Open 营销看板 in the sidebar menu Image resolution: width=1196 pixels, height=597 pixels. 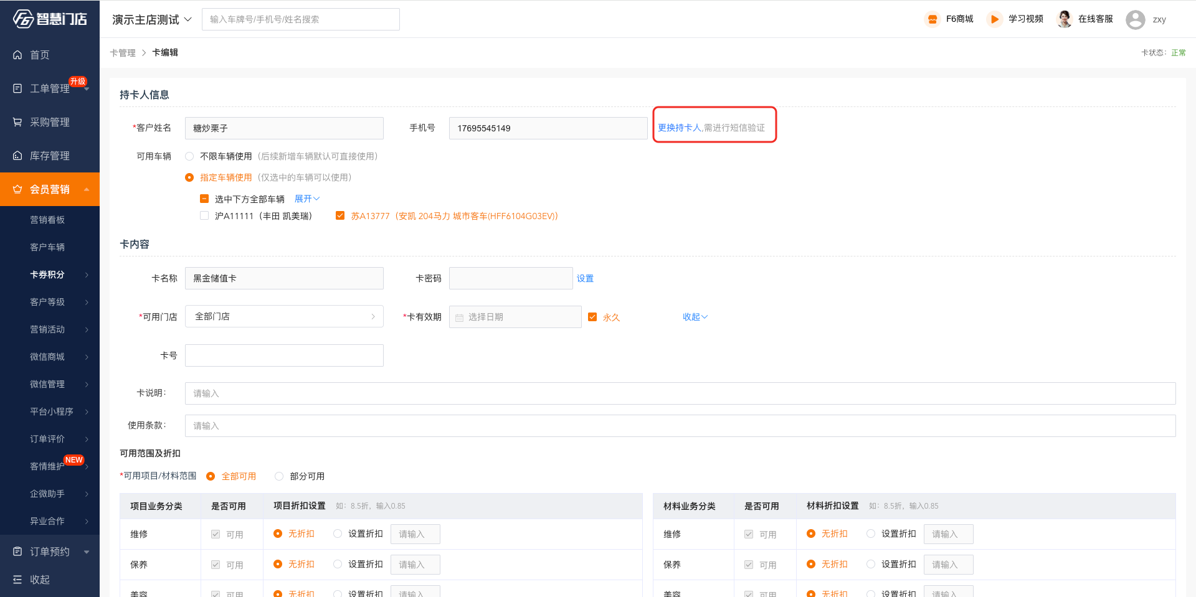47,220
